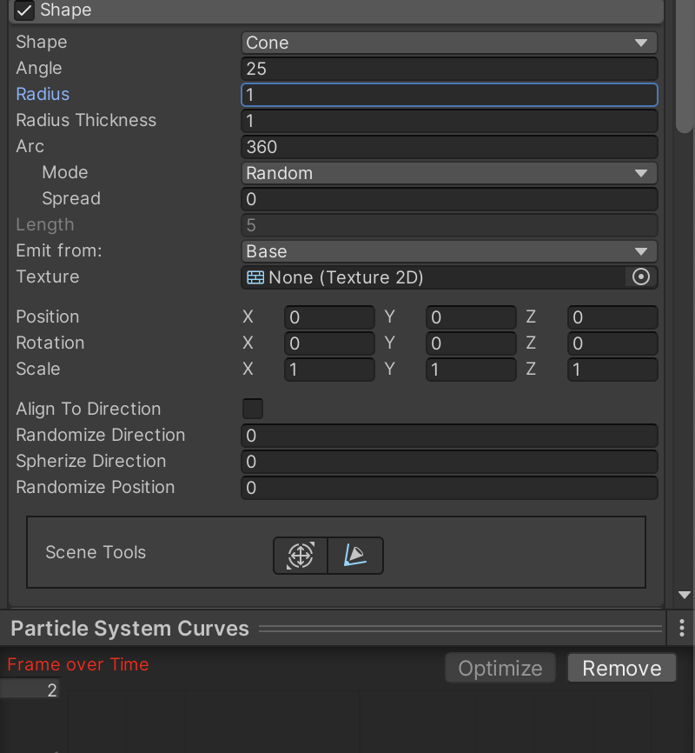
Task: Click the shape gizmo move tool icon
Action: (x=301, y=555)
